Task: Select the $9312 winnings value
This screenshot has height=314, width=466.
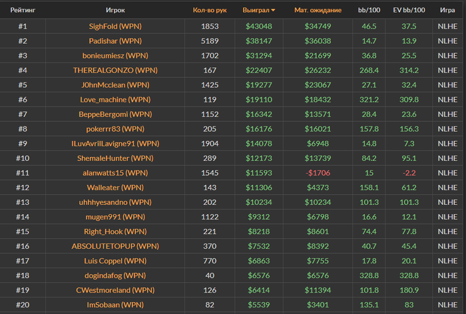Action: [x=258, y=217]
